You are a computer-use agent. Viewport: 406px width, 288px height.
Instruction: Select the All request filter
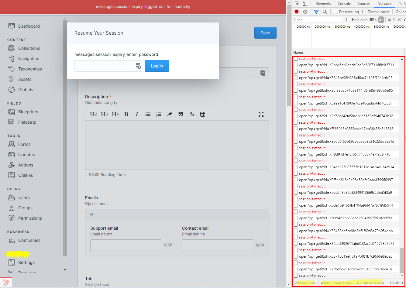click(x=381, y=20)
